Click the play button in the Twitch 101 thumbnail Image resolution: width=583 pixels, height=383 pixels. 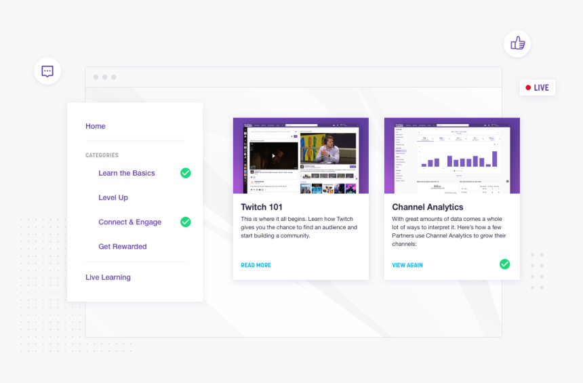click(x=273, y=156)
